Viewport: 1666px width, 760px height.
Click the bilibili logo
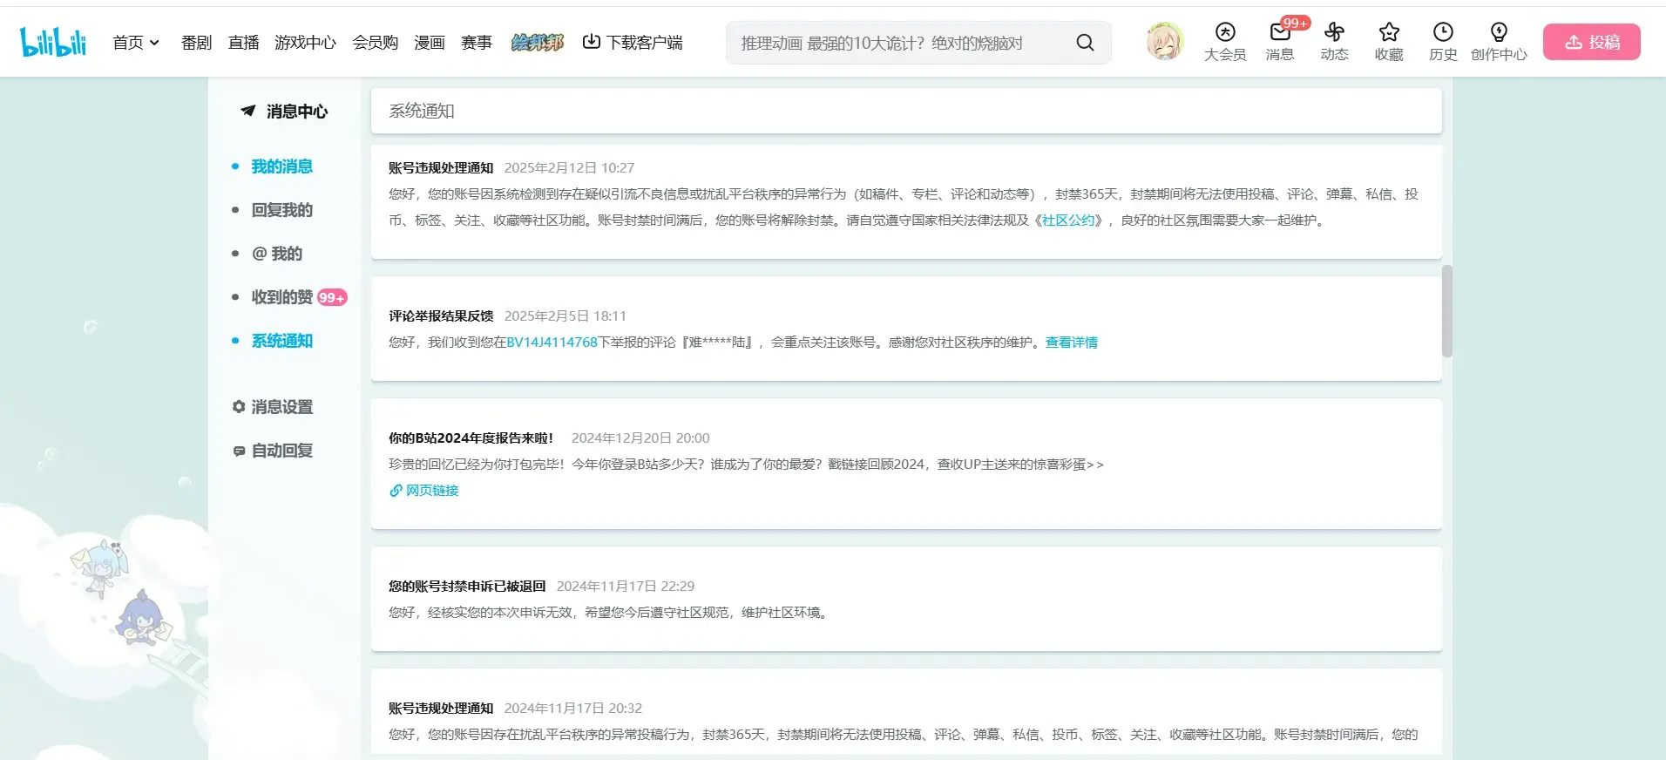click(53, 42)
